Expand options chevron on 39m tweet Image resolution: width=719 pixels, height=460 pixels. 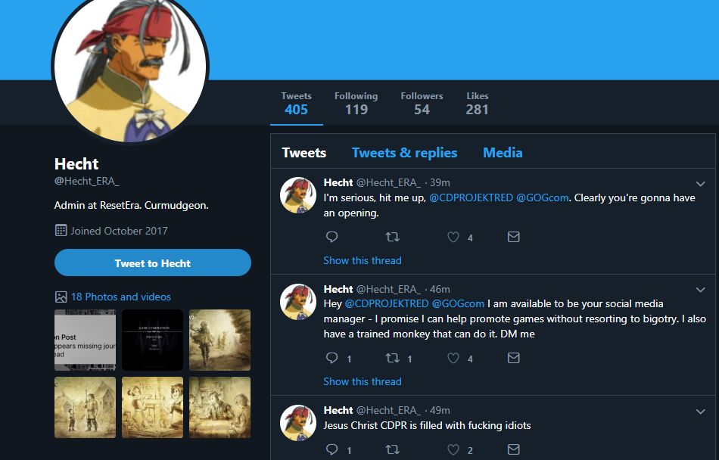tap(700, 184)
